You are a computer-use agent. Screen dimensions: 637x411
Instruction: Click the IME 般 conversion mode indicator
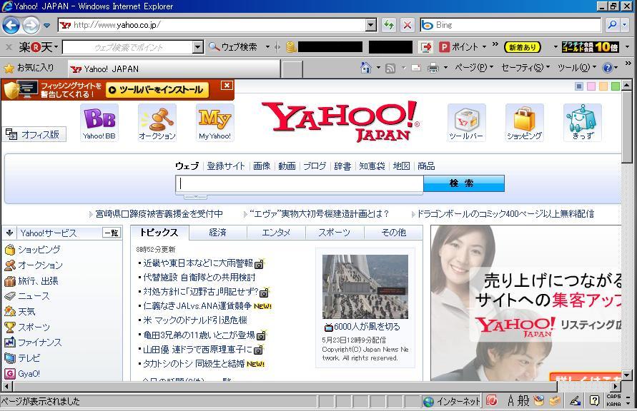(523, 401)
